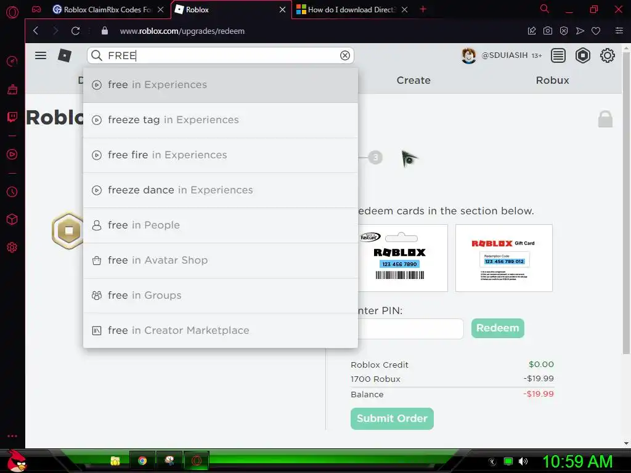Open Opera sidebar settings gear
This screenshot has height=473, width=631.
pyautogui.click(x=12, y=248)
